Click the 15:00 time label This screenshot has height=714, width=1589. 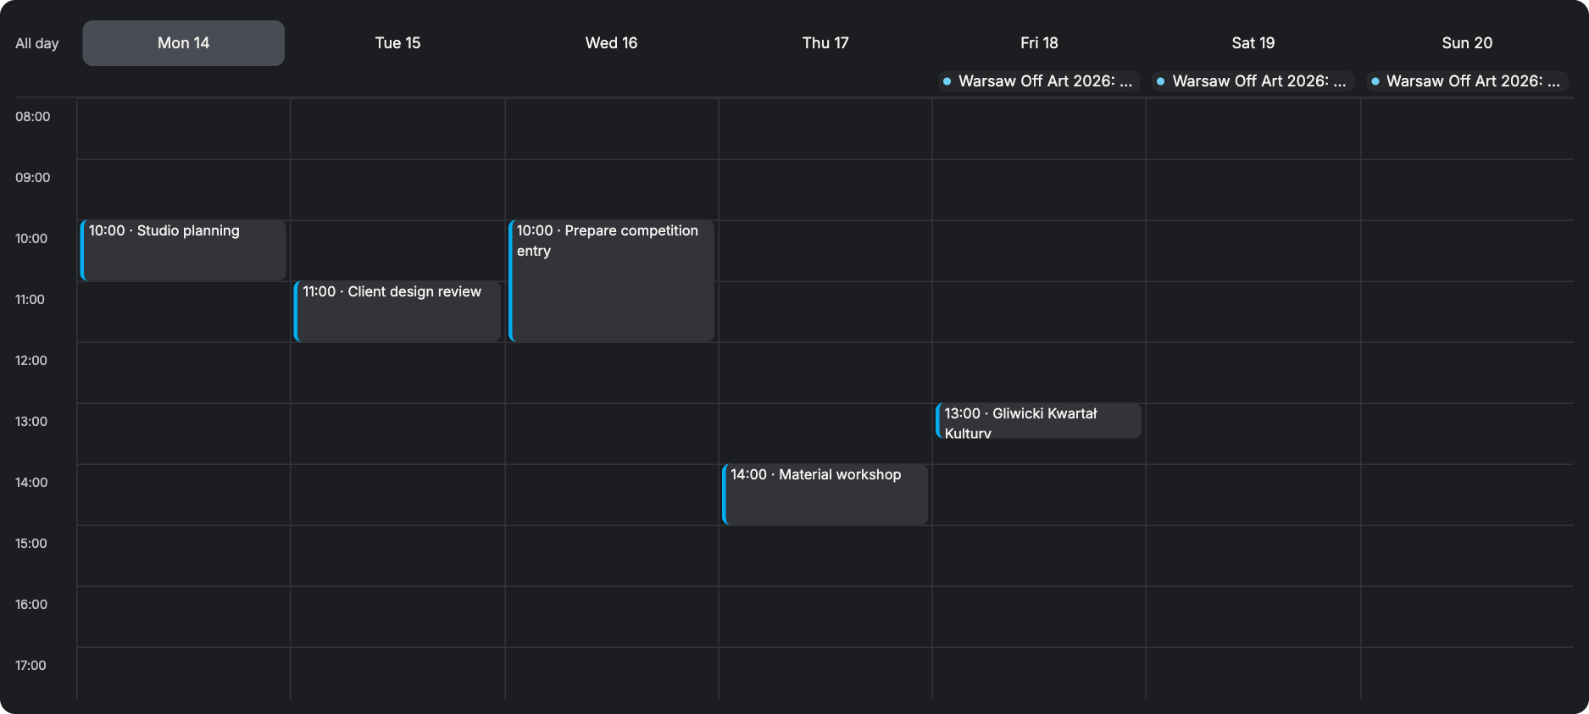31,544
